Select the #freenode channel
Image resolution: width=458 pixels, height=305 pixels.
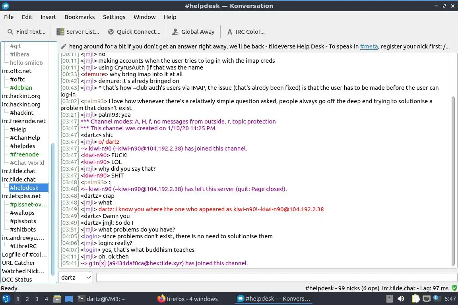tap(24, 154)
